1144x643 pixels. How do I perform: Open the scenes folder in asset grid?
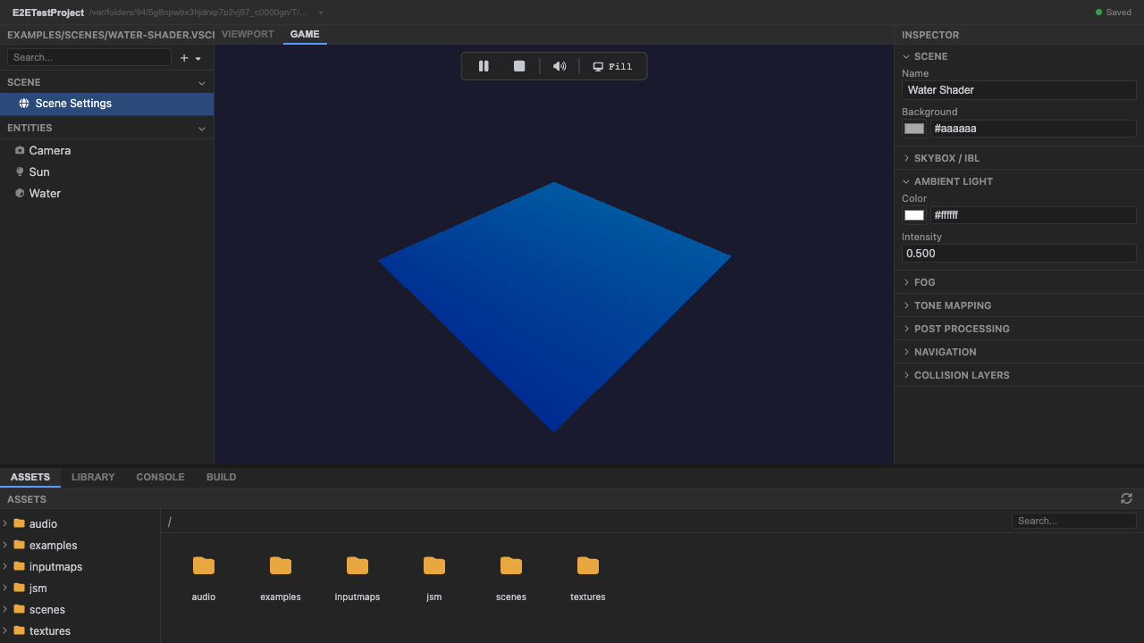(x=511, y=578)
